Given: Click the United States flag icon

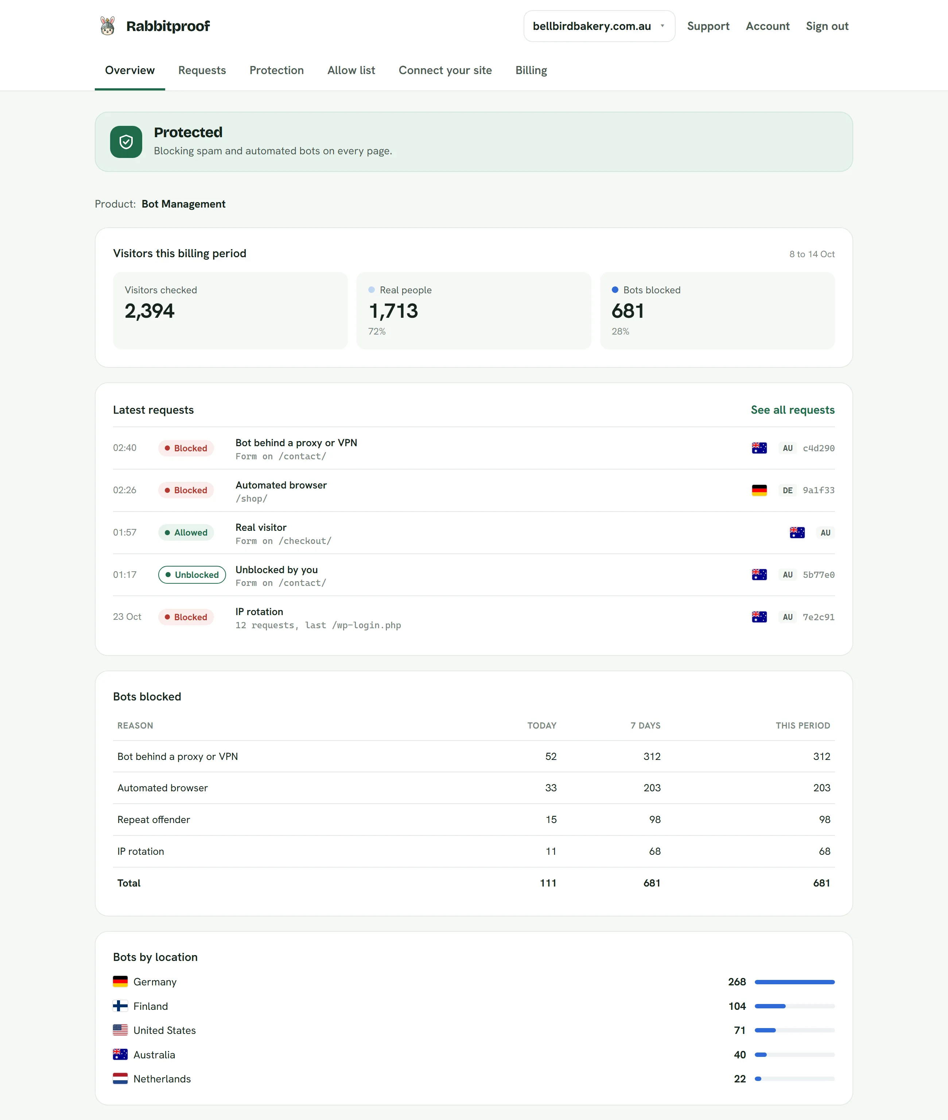Looking at the screenshot, I should (120, 1030).
